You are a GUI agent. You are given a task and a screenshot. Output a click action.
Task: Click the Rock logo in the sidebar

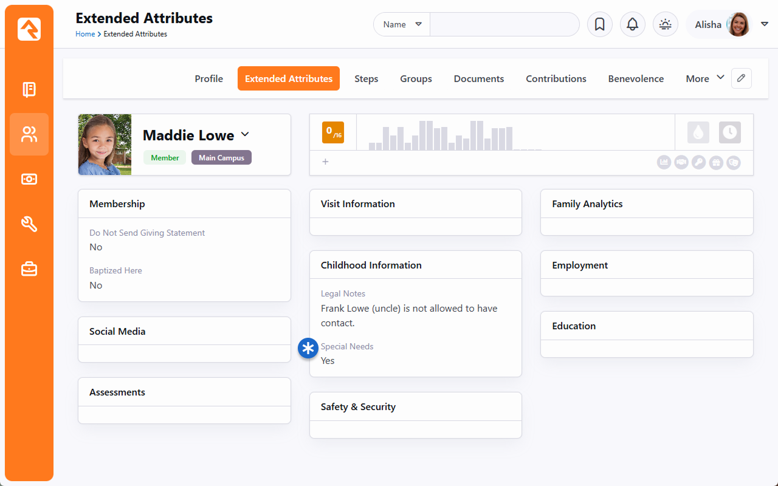[29, 29]
